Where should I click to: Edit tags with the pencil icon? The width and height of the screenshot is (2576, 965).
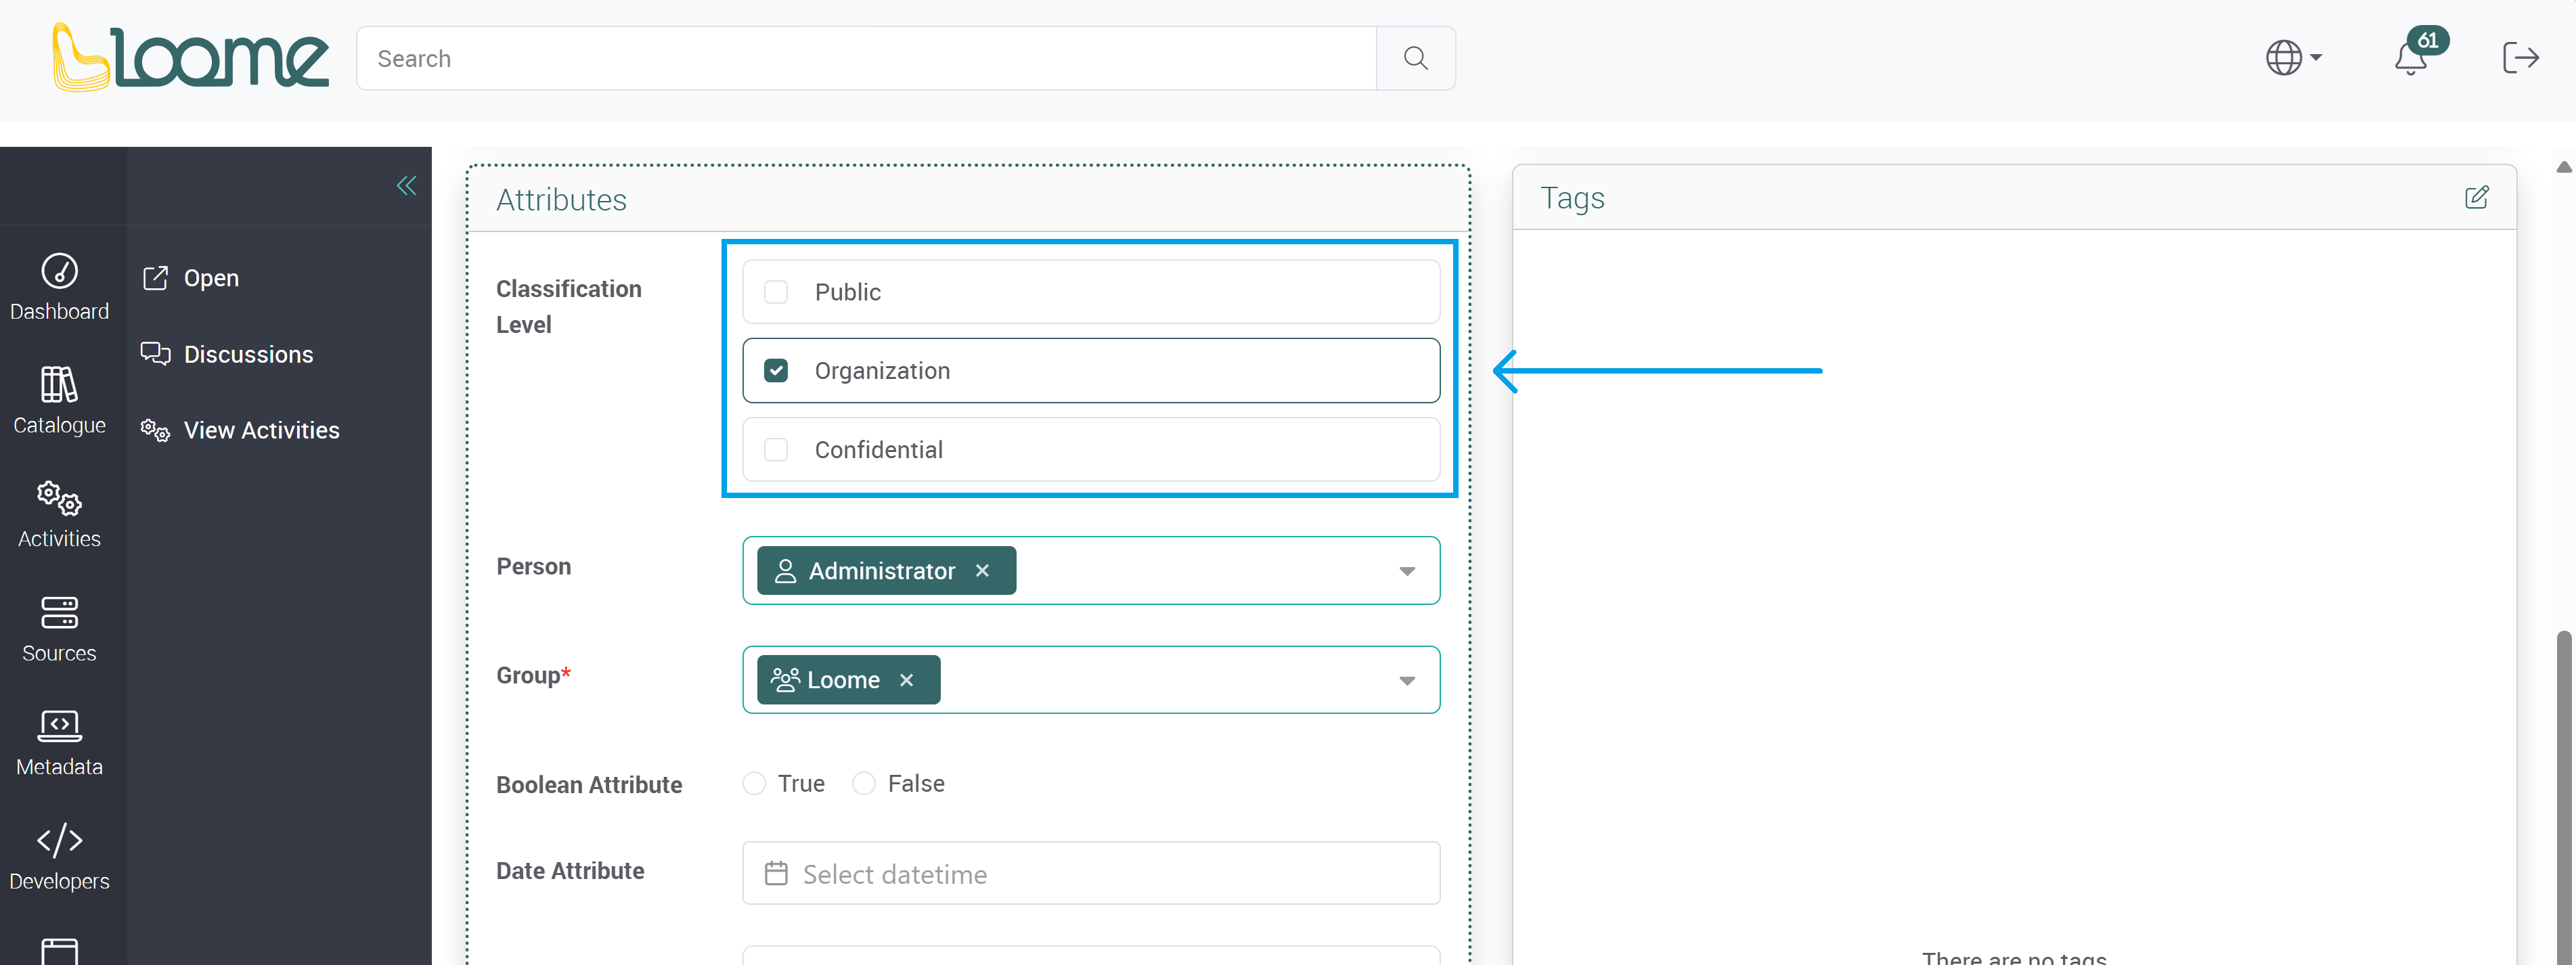[x=2476, y=197]
